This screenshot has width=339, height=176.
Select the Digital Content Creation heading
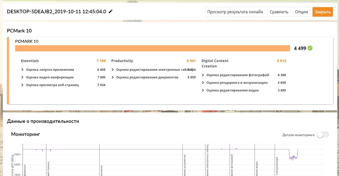(215, 63)
